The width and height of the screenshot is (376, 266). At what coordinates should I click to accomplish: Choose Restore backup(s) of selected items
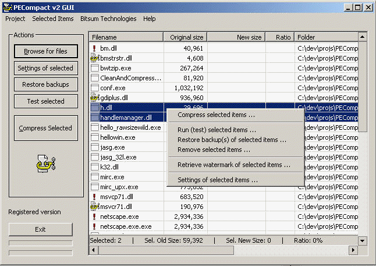[236, 140]
